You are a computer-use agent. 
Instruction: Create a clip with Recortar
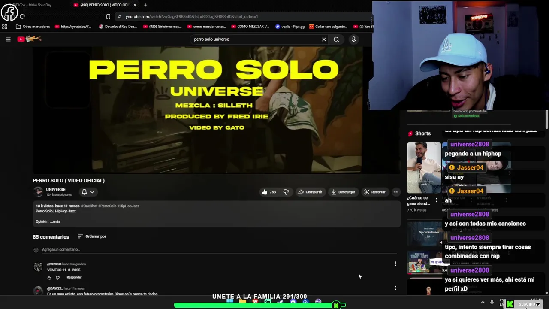pos(375,192)
